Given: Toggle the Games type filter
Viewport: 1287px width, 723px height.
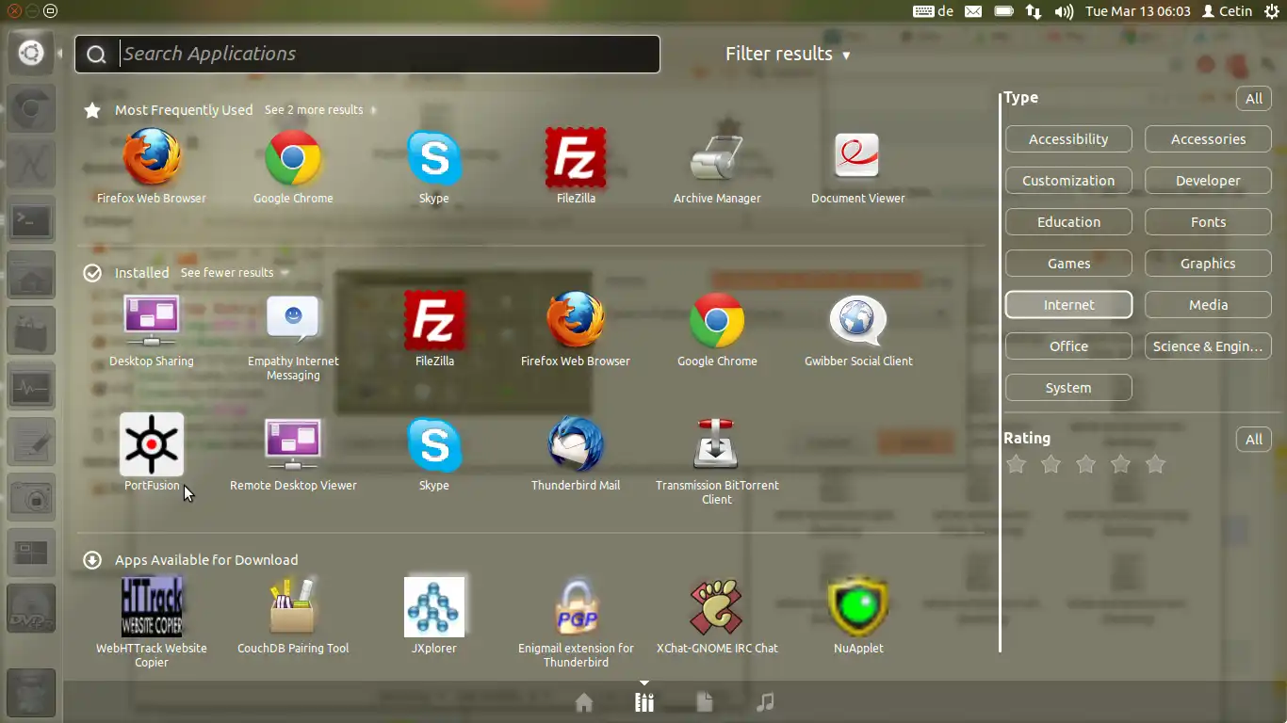Looking at the screenshot, I should click(1068, 264).
